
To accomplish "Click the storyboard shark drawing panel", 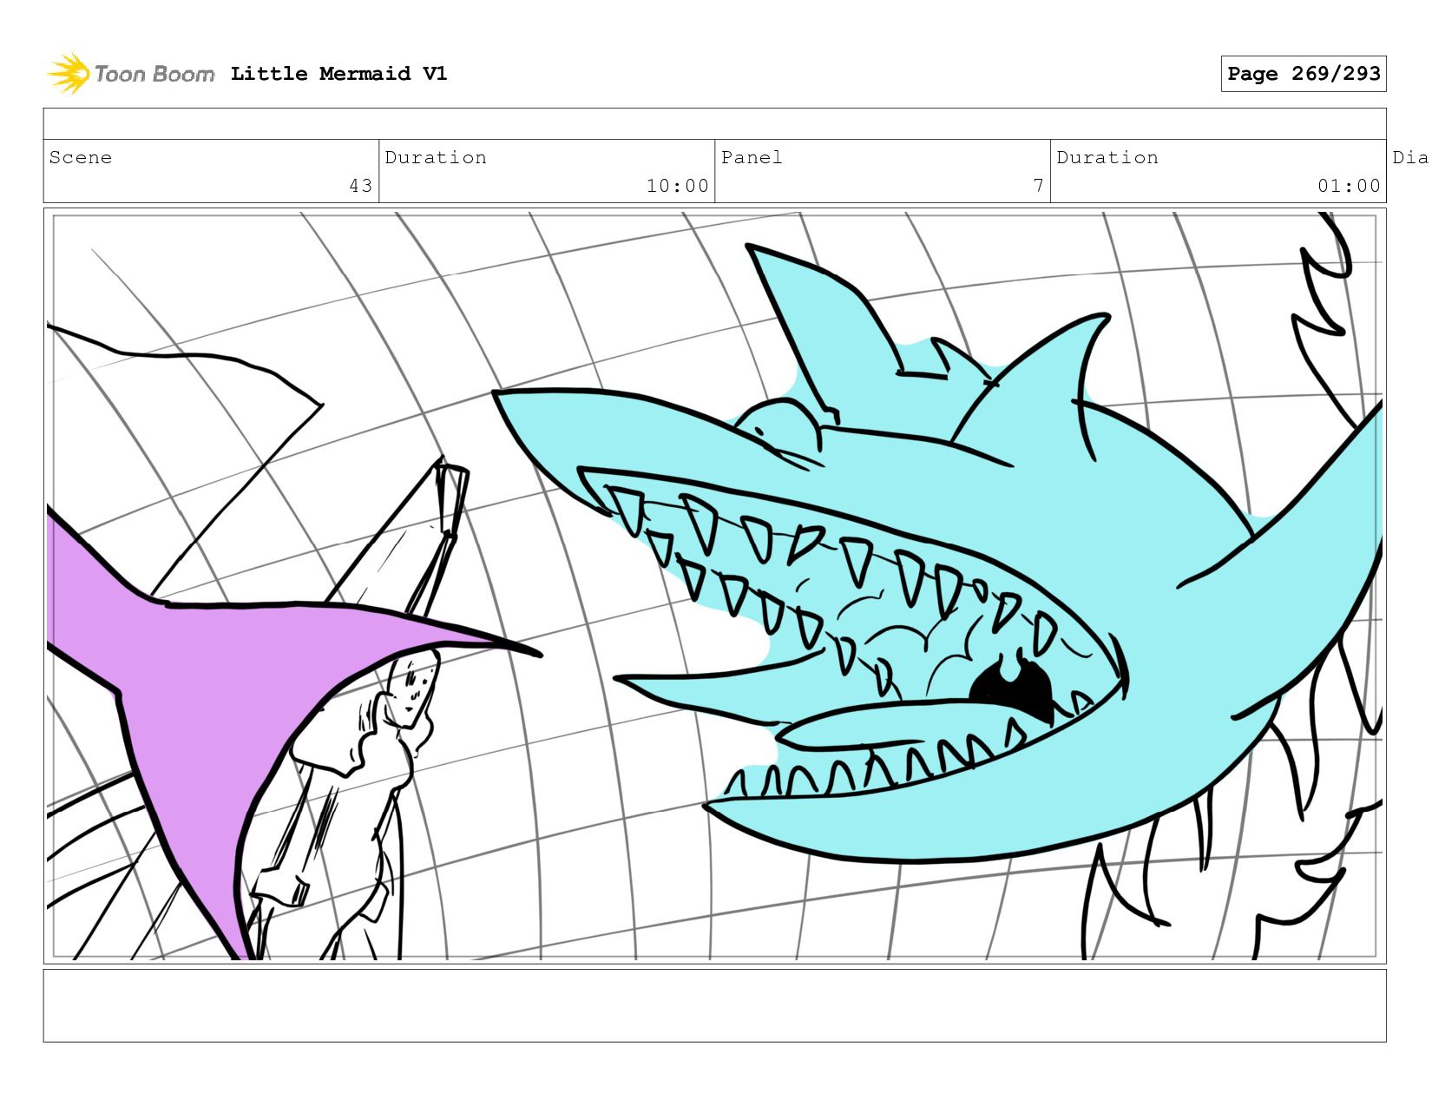I will (x=714, y=586).
